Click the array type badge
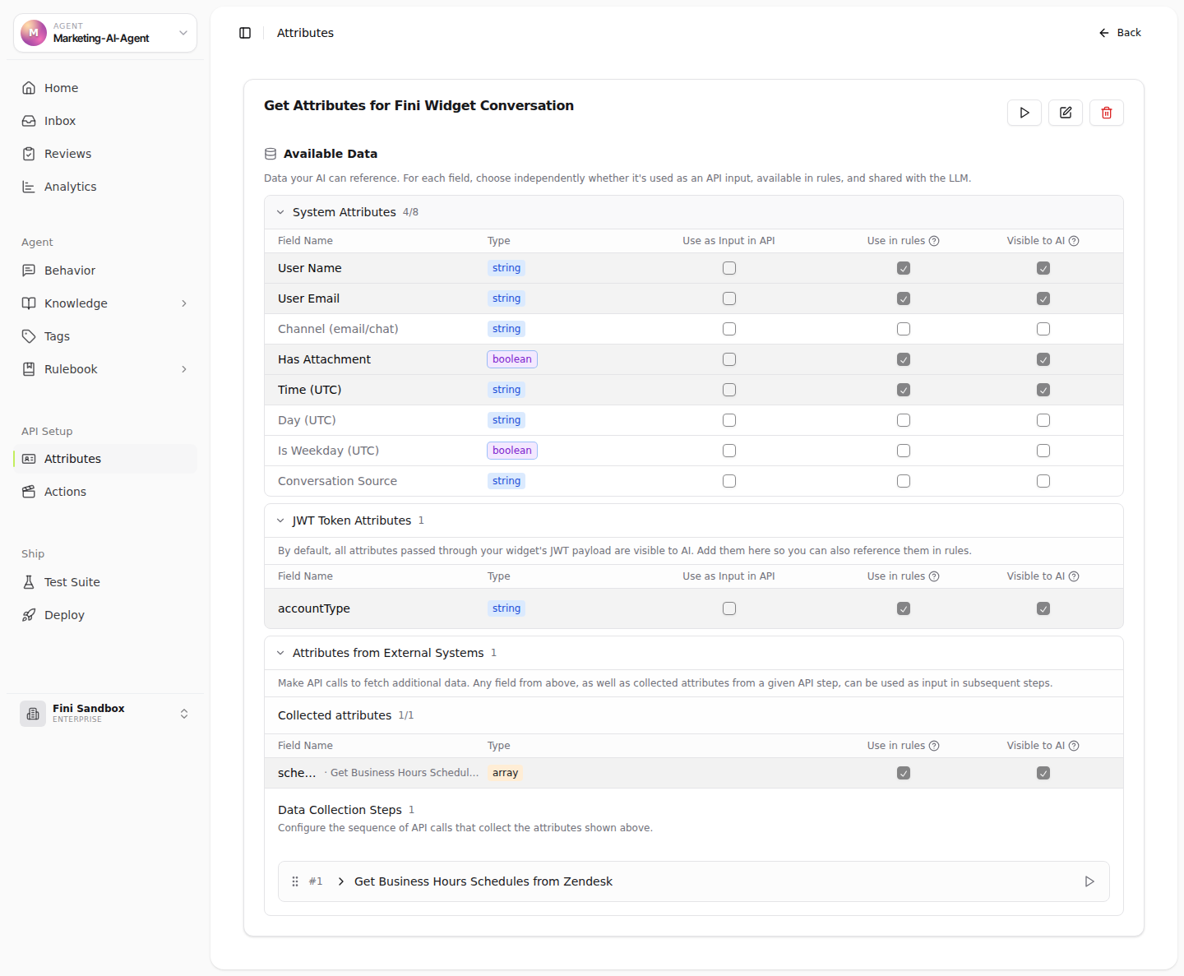The image size is (1184, 976). click(x=506, y=773)
